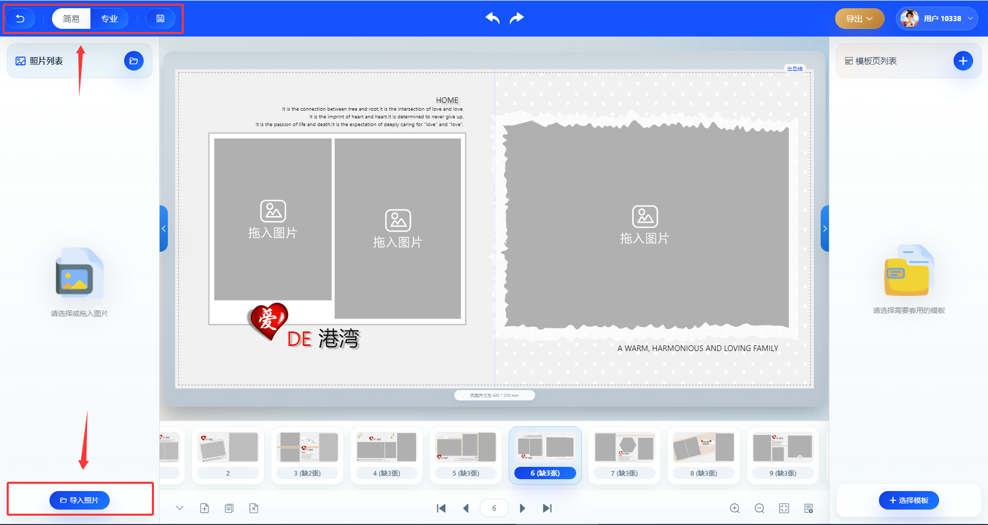
Task: Expand the 用户 10338 account menu
Action: coord(937,19)
